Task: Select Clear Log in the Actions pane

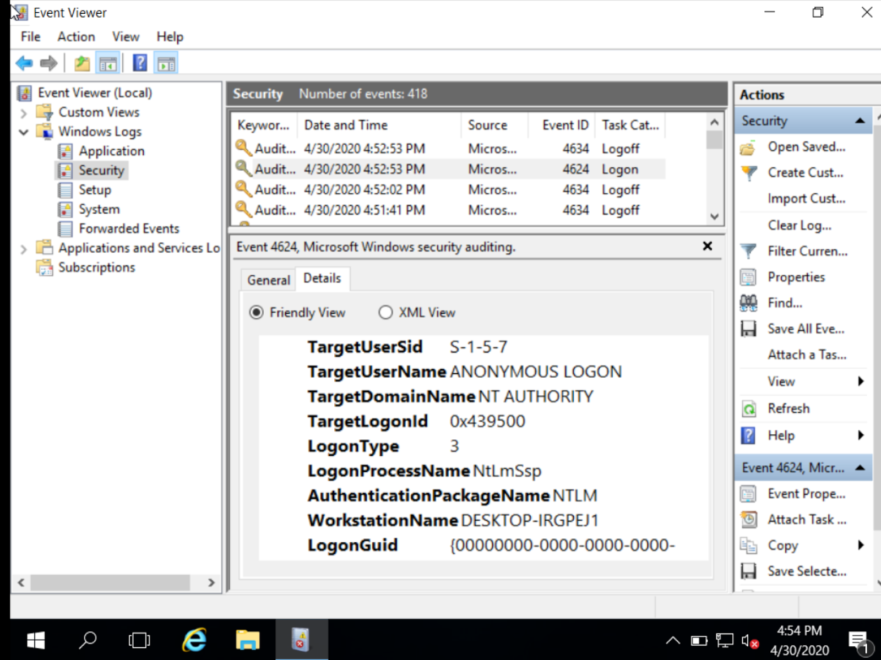Action: 798,225
